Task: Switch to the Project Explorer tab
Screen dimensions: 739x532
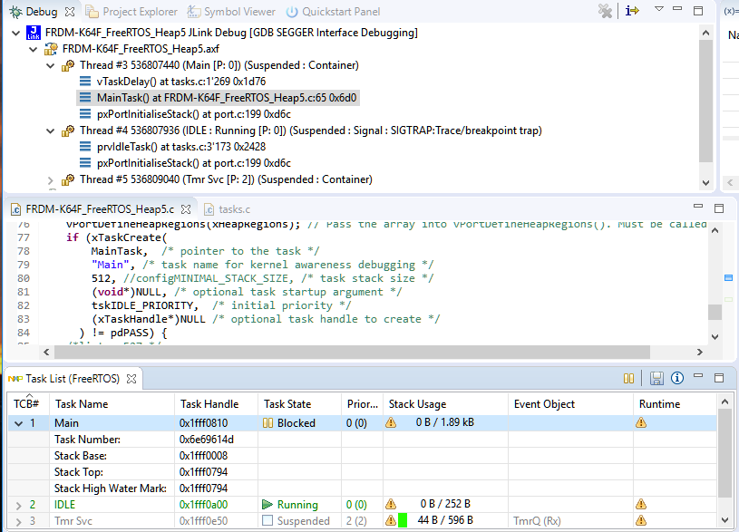Action: [x=131, y=12]
